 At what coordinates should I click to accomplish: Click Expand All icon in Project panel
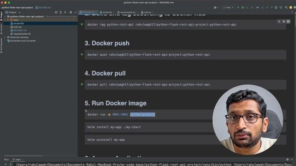61,12
